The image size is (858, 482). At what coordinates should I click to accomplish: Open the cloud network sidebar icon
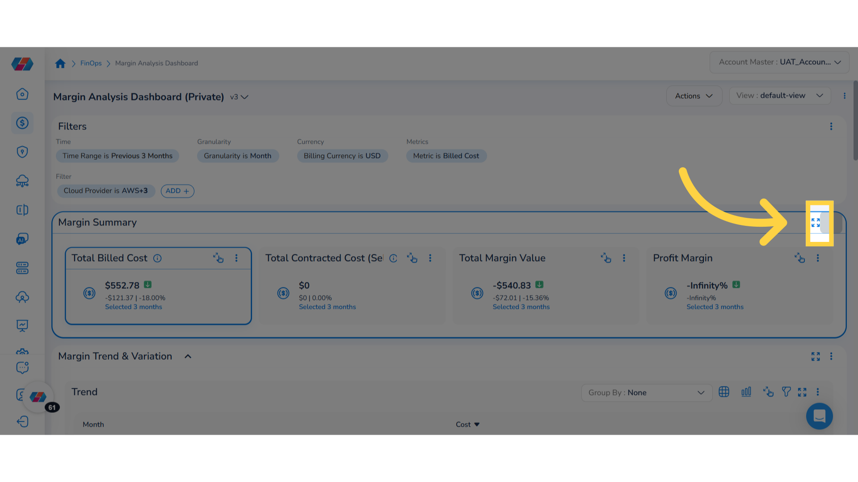(x=22, y=181)
